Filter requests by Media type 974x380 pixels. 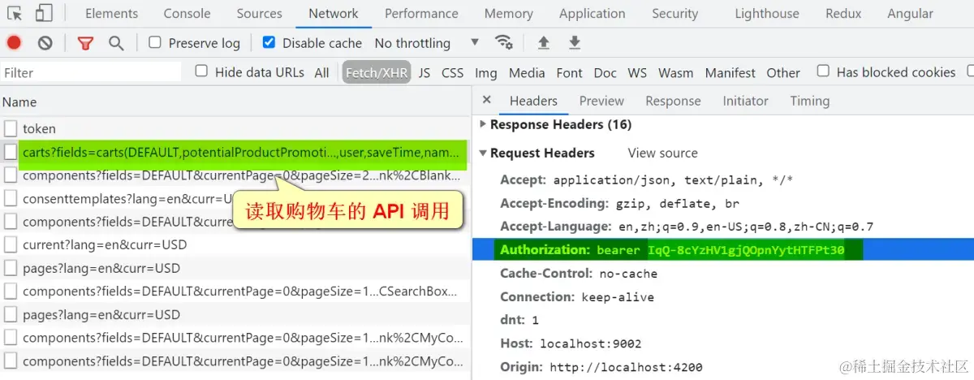pyautogui.click(x=527, y=72)
